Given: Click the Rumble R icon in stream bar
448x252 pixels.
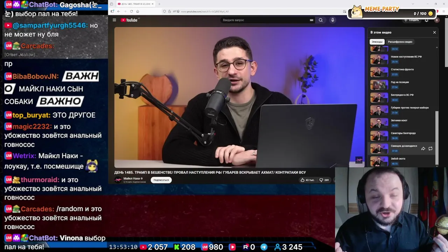Looking at the screenshot, I should tap(246, 247).
